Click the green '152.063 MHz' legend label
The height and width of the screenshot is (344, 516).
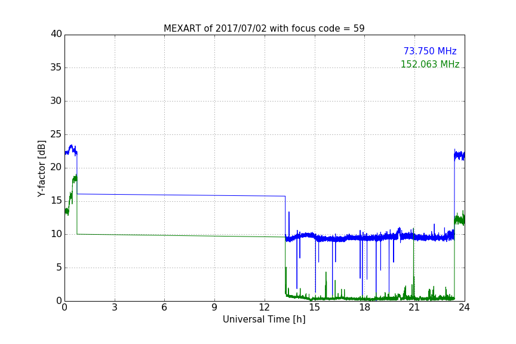(430, 64)
